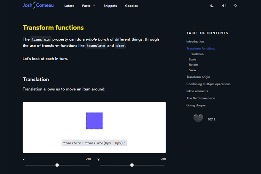The height and width of the screenshot is (174, 261).
Task: Expand the Posts dropdown menu
Action: pos(88,6)
